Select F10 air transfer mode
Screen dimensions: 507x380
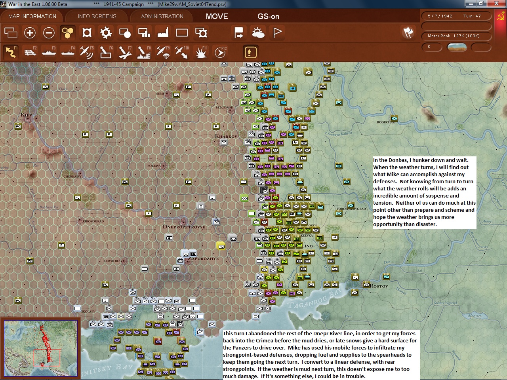[182, 52]
